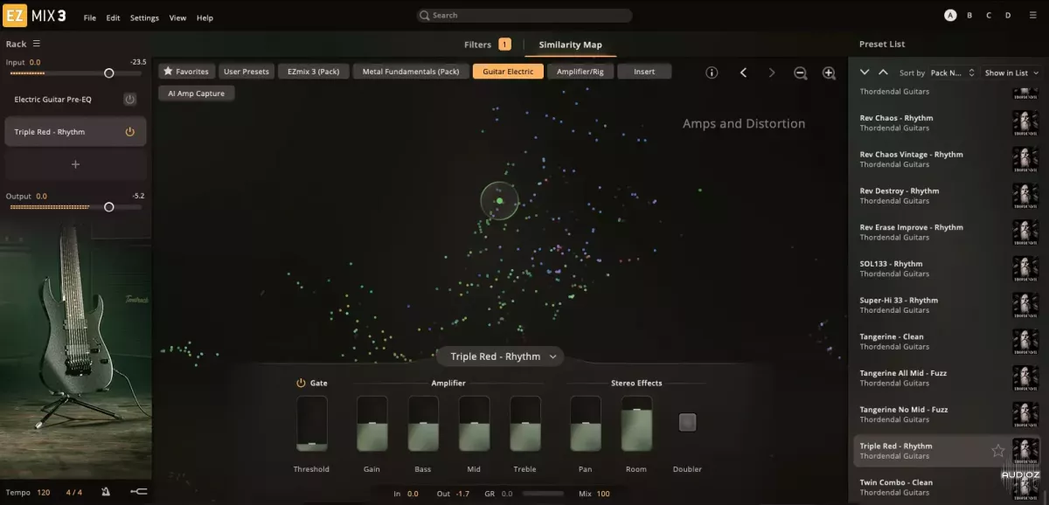Screen dimensions: 1049x505
Task: Adjust the Mid fader
Action: (x=475, y=424)
